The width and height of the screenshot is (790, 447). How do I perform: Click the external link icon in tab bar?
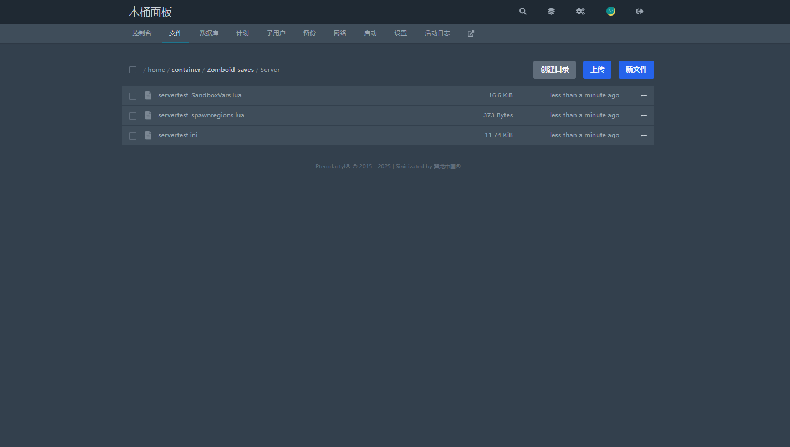[471, 34]
